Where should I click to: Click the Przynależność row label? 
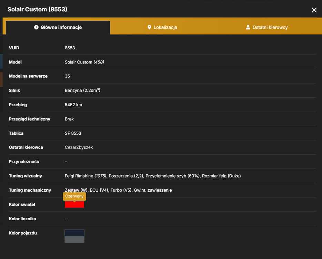point(24,162)
